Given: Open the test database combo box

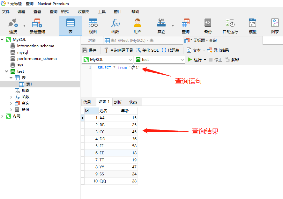Looking at the screenshot, I should pos(160,60).
